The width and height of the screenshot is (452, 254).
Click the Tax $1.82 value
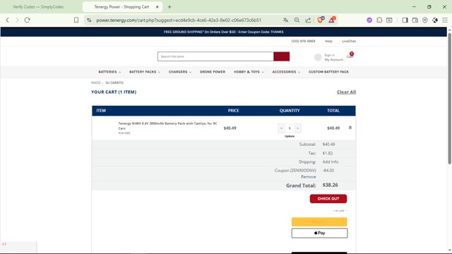[328, 153]
